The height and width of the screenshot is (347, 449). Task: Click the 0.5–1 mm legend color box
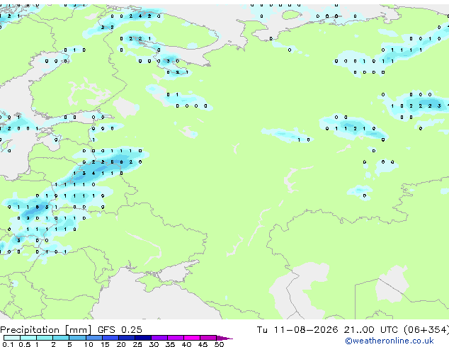[28, 338]
